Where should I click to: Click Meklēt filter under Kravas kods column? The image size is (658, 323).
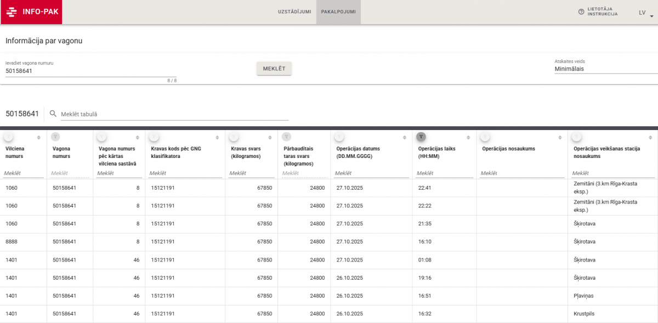coord(185,173)
